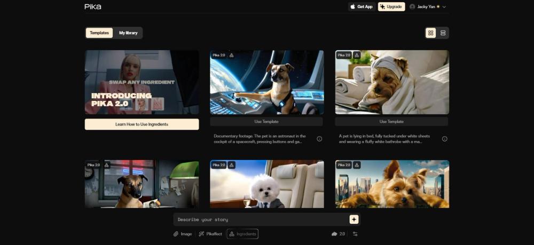Open the giant dog over city thumbnail
534x245 pixels.
392,184
